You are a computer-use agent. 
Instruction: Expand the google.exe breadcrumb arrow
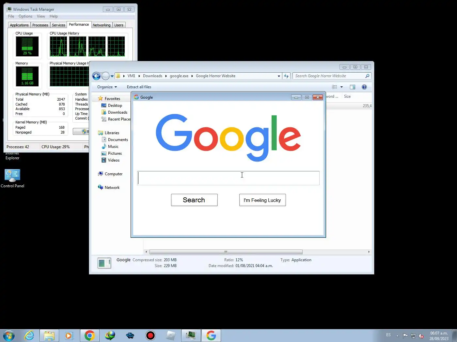[192, 76]
